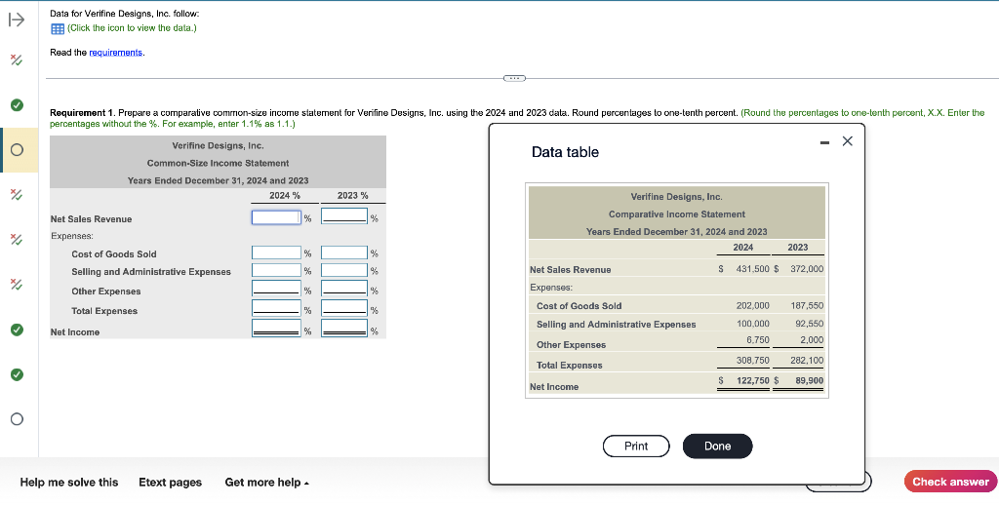
Task: Click the 2024 Other Expenses field
Action: [x=276, y=289]
